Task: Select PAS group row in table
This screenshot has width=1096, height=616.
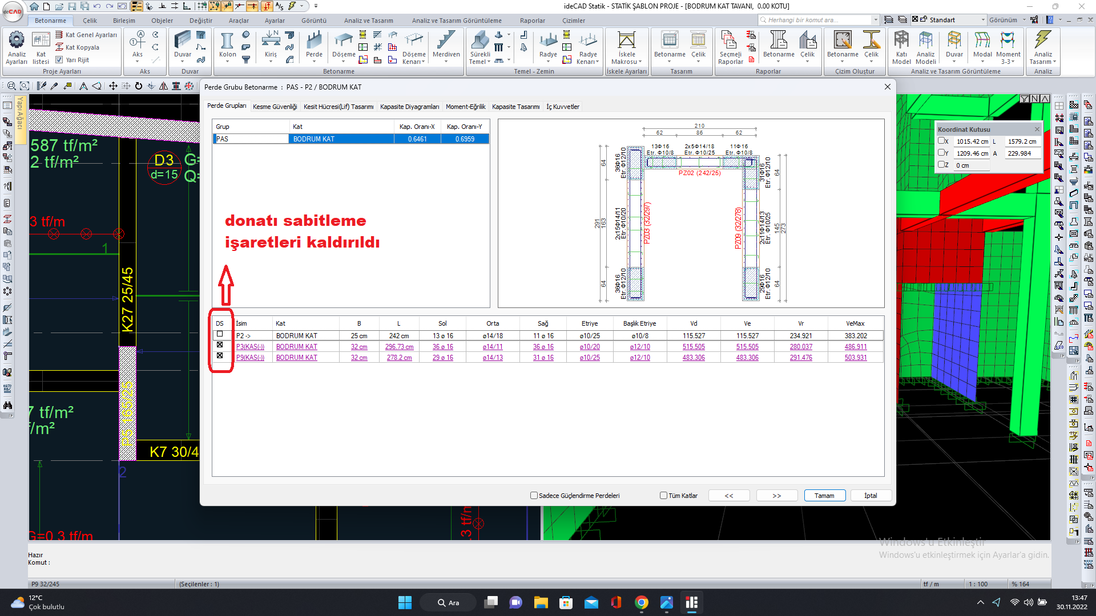Action: [x=351, y=139]
